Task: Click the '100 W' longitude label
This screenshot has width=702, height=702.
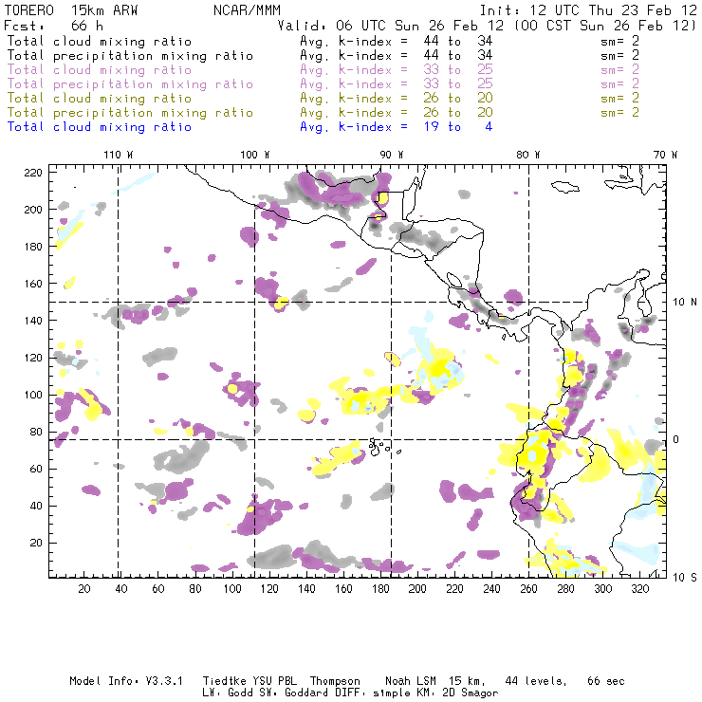Action: (x=255, y=155)
